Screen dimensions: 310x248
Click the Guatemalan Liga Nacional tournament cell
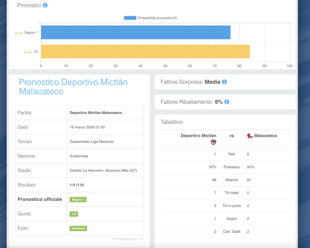(x=91, y=142)
